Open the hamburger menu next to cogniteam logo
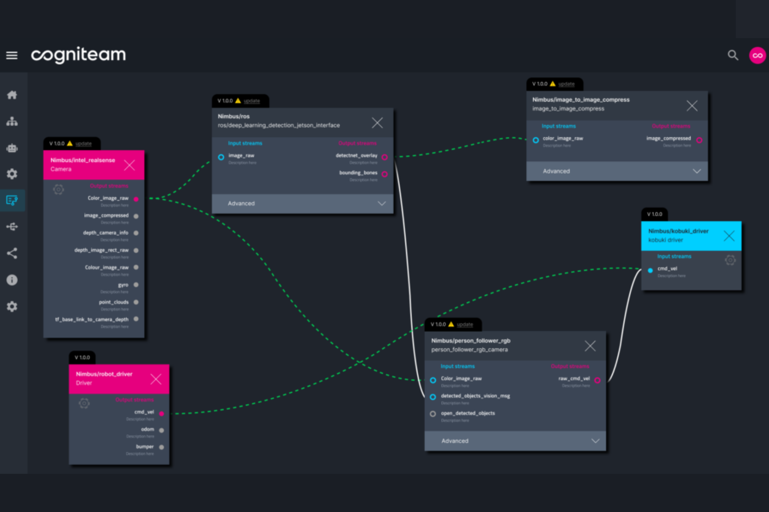Screen dimensions: 769x512 point(12,55)
